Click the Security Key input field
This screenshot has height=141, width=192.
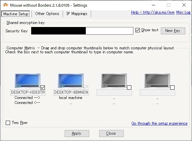pos(82,31)
